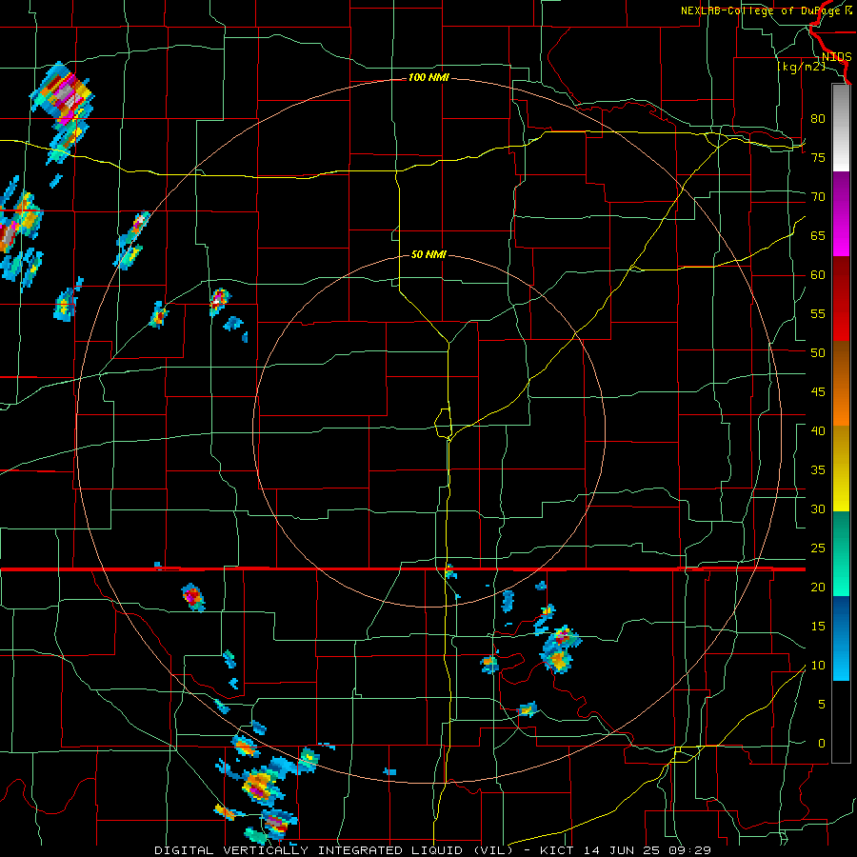
Task: Click the 65 value on the scale
Action: click(x=818, y=236)
